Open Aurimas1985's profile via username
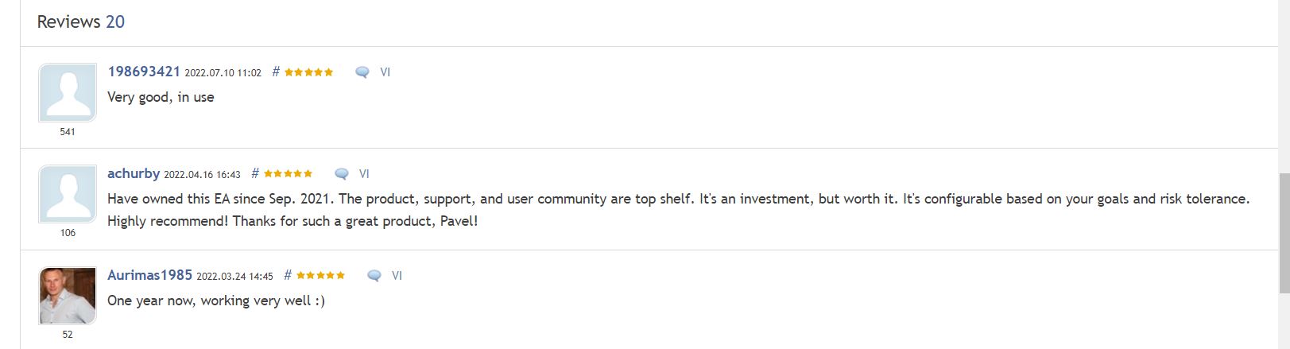 coord(149,275)
